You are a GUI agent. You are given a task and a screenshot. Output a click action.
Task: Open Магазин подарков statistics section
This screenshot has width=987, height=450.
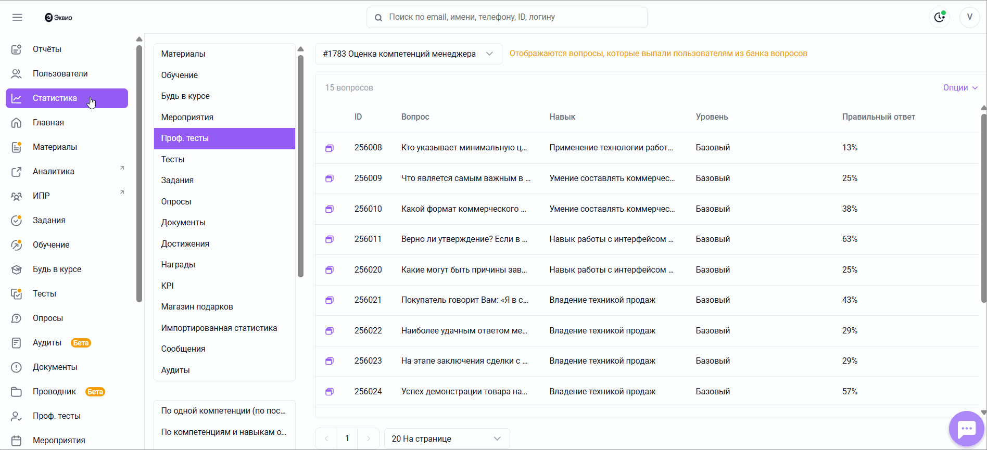tap(197, 307)
